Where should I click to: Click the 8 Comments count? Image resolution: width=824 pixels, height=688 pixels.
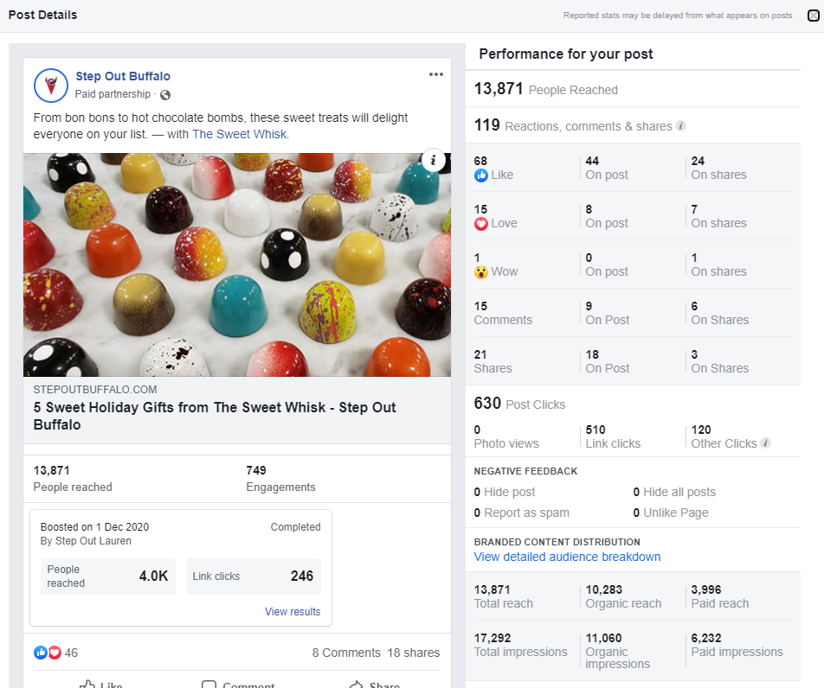click(x=346, y=653)
